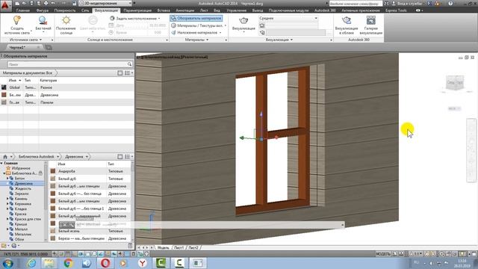
Task: Switch to the Параметризация ribbon tab
Action: (x=137, y=10)
